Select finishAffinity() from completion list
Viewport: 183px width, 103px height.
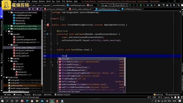click(x=91, y=64)
